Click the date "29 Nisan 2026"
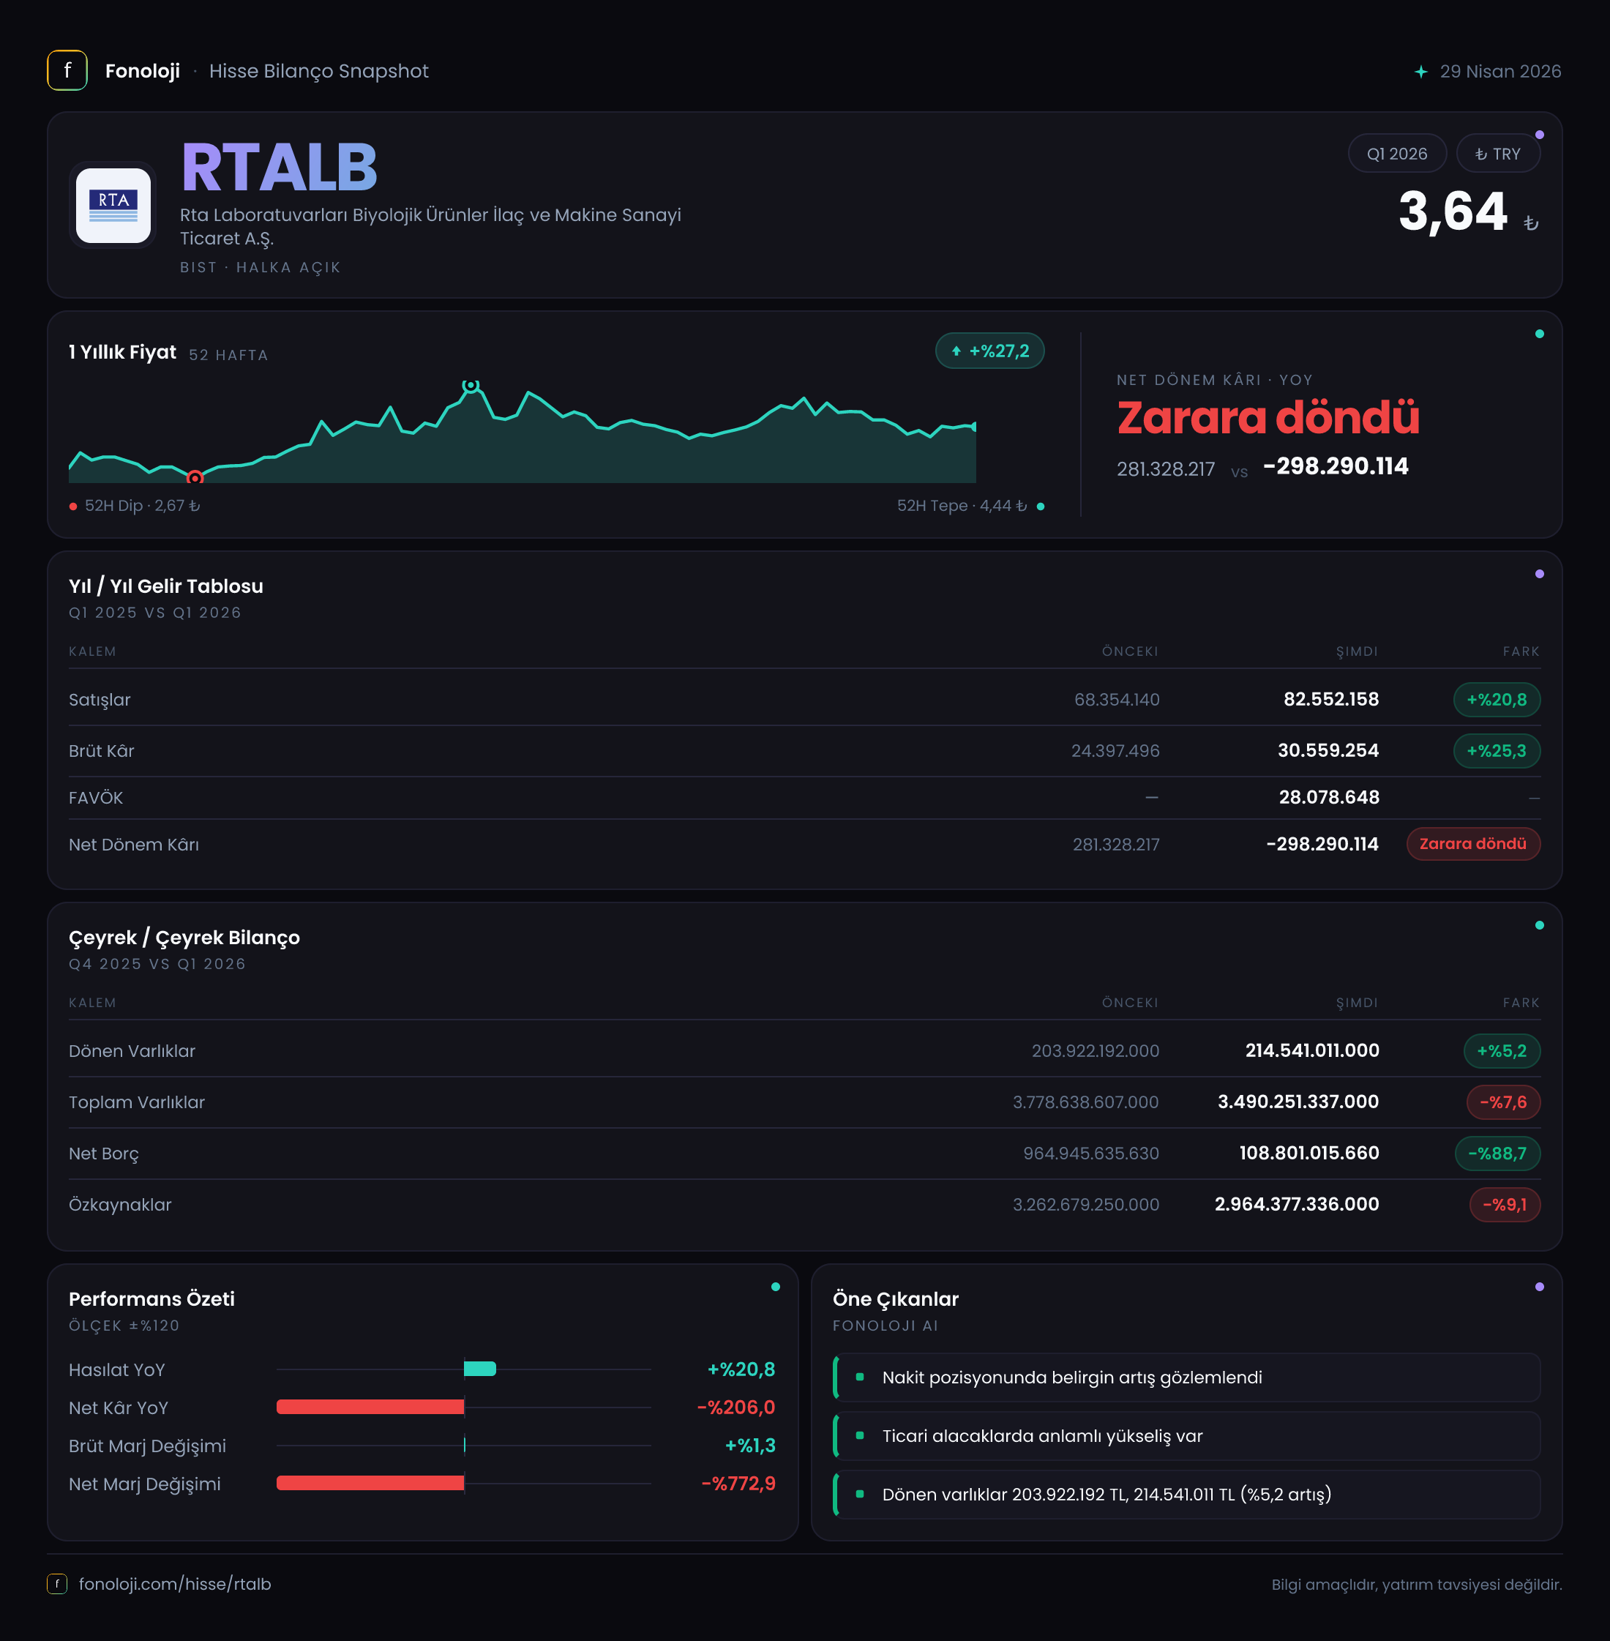 click(1500, 72)
